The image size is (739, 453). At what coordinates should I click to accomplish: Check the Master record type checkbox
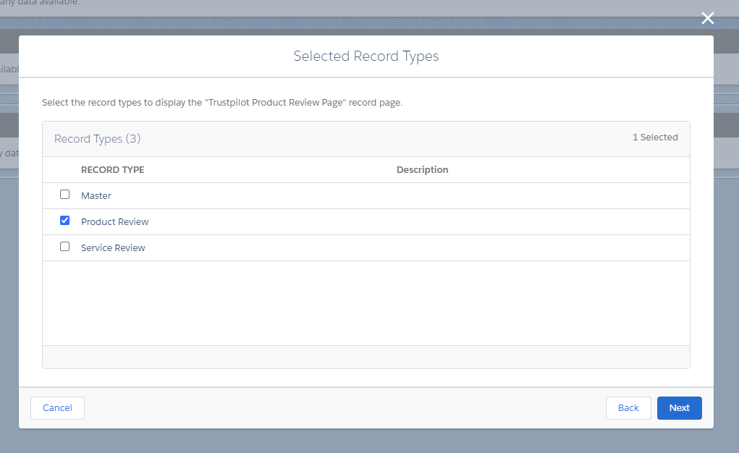[64, 194]
